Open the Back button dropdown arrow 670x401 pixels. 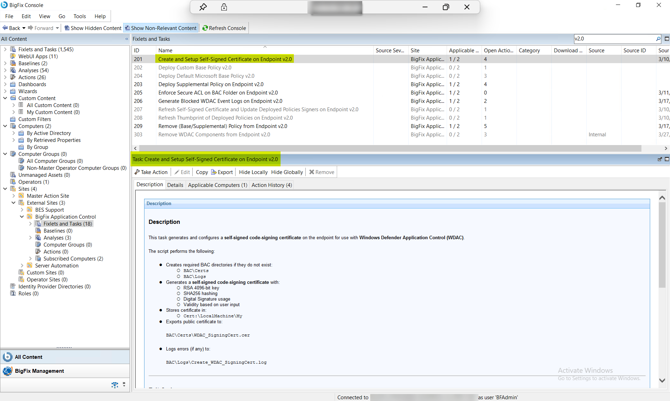pyautogui.click(x=24, y=28)
